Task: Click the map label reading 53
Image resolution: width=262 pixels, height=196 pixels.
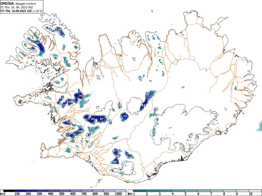Action: (x=125, y=116)
